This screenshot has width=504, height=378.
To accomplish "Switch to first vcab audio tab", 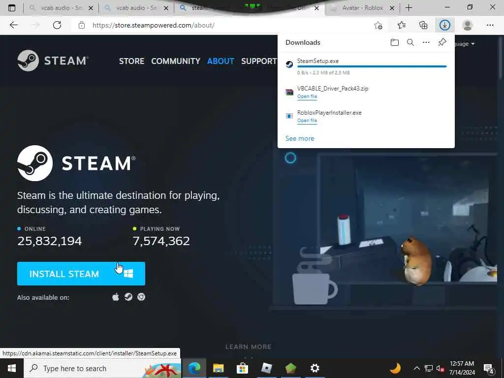I will pos(61,8).
